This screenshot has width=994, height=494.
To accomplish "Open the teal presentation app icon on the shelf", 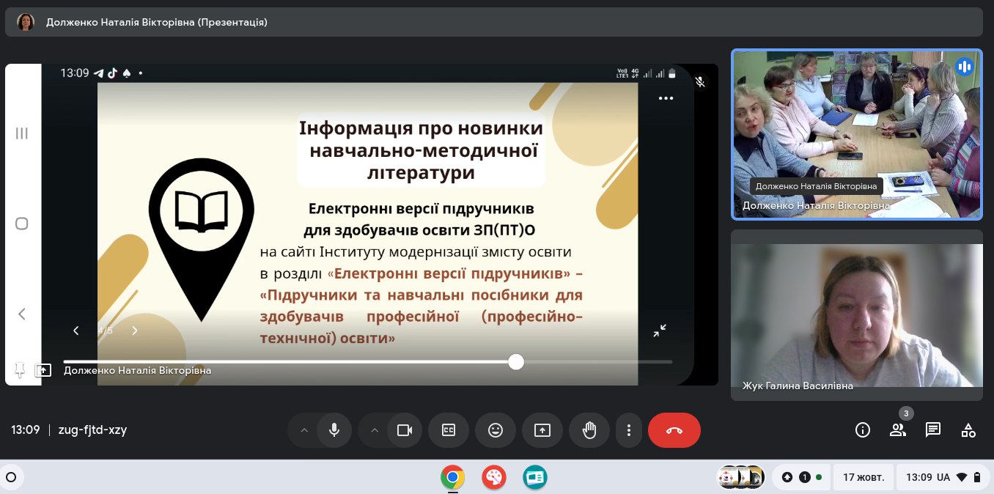I will (535, 478).
